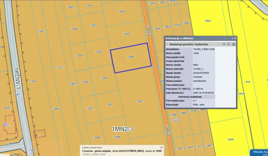The height and width of the screenshot is (156, 268).
Task: Click parcel 122/17 label on the map
Action: (74, 84)
